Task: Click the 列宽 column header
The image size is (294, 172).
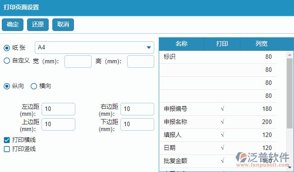Action: click(x=262, y=44)
